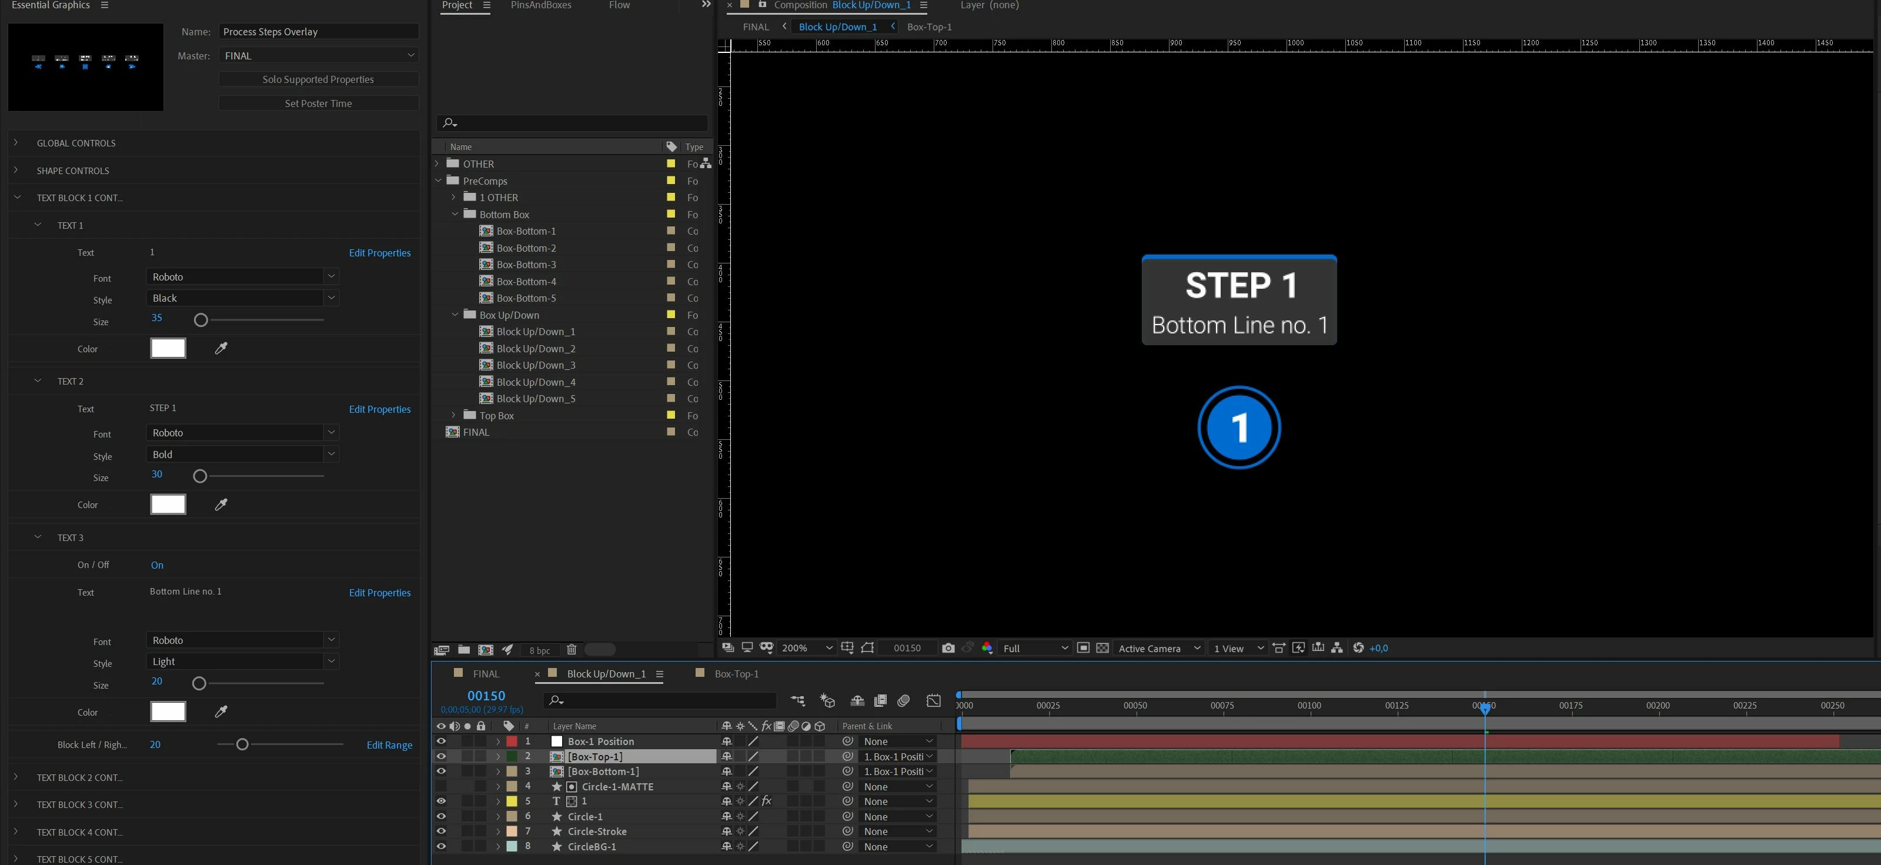
Task: Click the new composition icon in Project panel
Action: coord(486,650)
